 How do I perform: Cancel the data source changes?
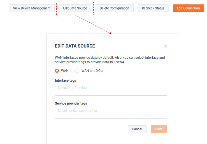pyautogui.click(x=137, y=129)
